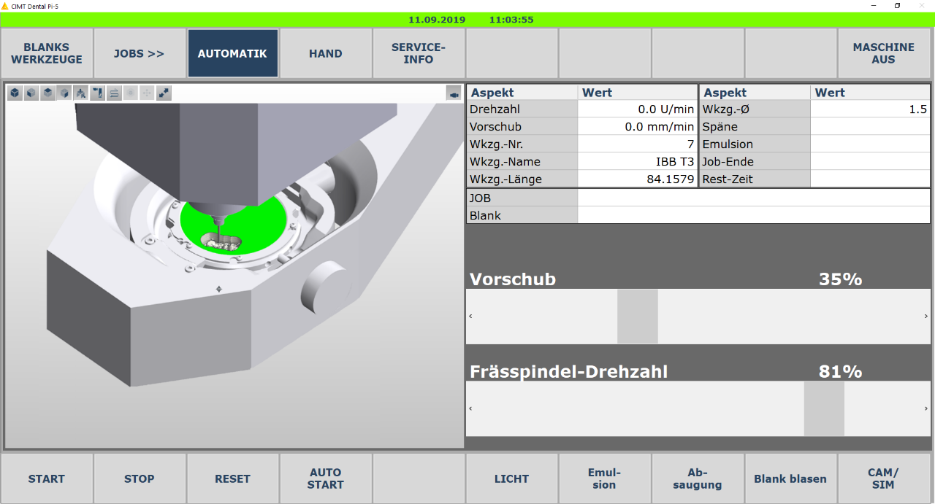Select the top-face cube view icon
The image size is (935, 504).
point(47,93)
